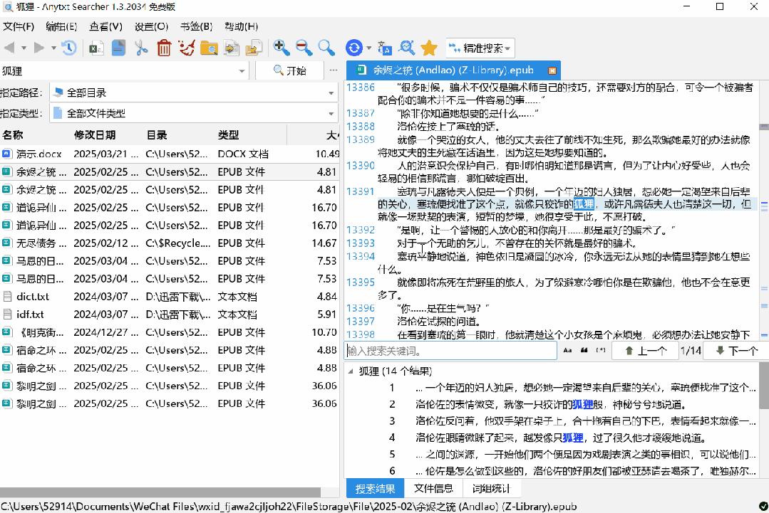Click the in-document keyword search field
This screenshot has height=513, width=769.
pyautogui.click(x=450, y=351)
